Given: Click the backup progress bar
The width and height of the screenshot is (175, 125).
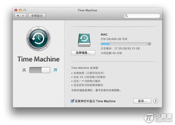Looking at the screenshot, I should 124,44.
